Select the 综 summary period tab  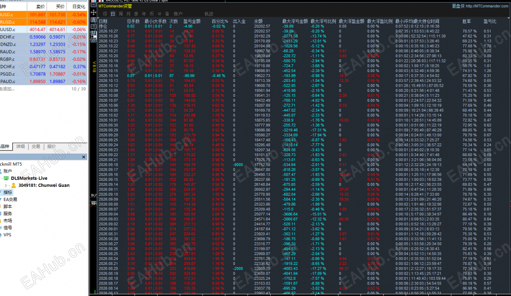pos(105,14)
